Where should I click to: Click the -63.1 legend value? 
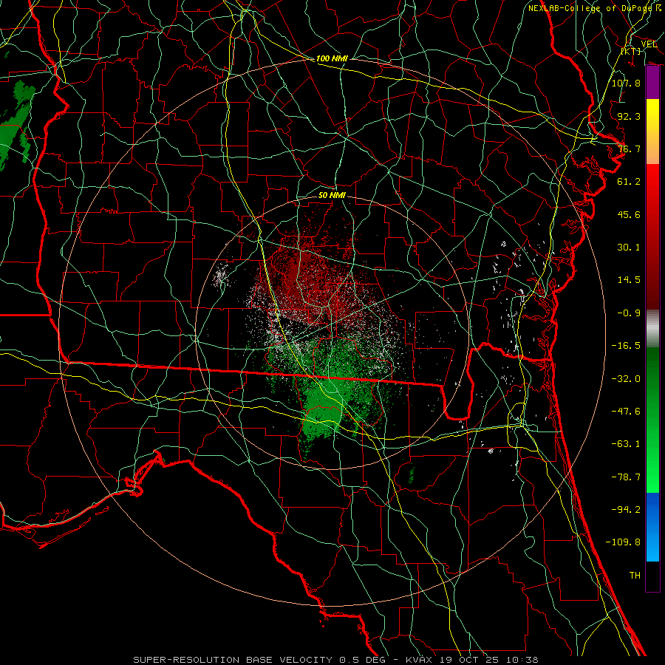coord(626,444)
